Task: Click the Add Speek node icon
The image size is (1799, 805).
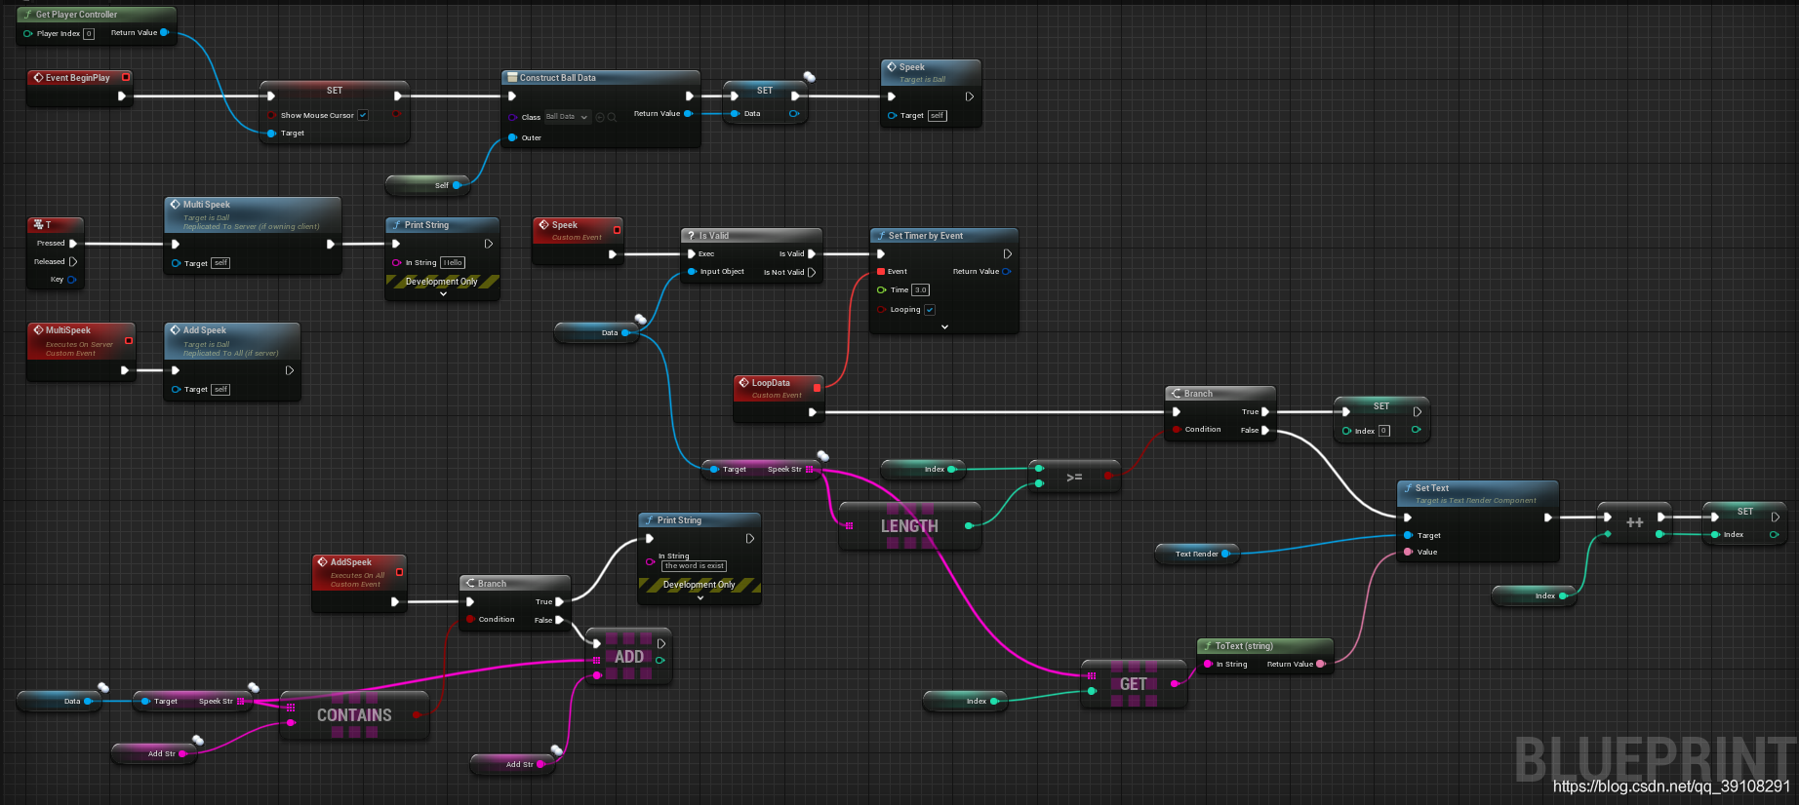Action: coord(176,330)
